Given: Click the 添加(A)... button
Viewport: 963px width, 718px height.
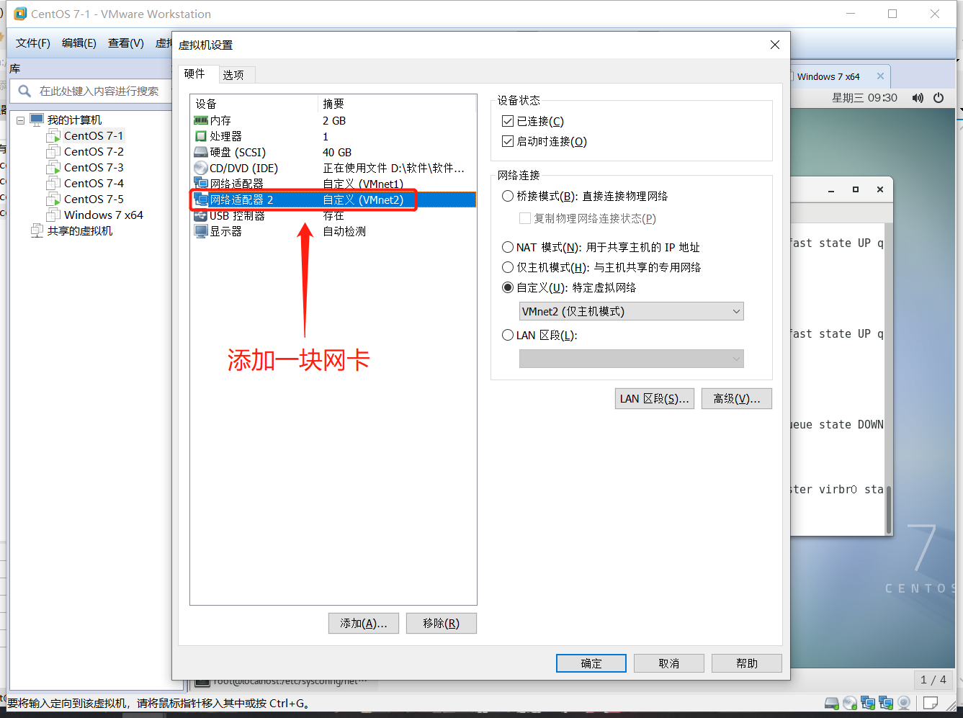Looking at the screenshot, I should [364, 624].
